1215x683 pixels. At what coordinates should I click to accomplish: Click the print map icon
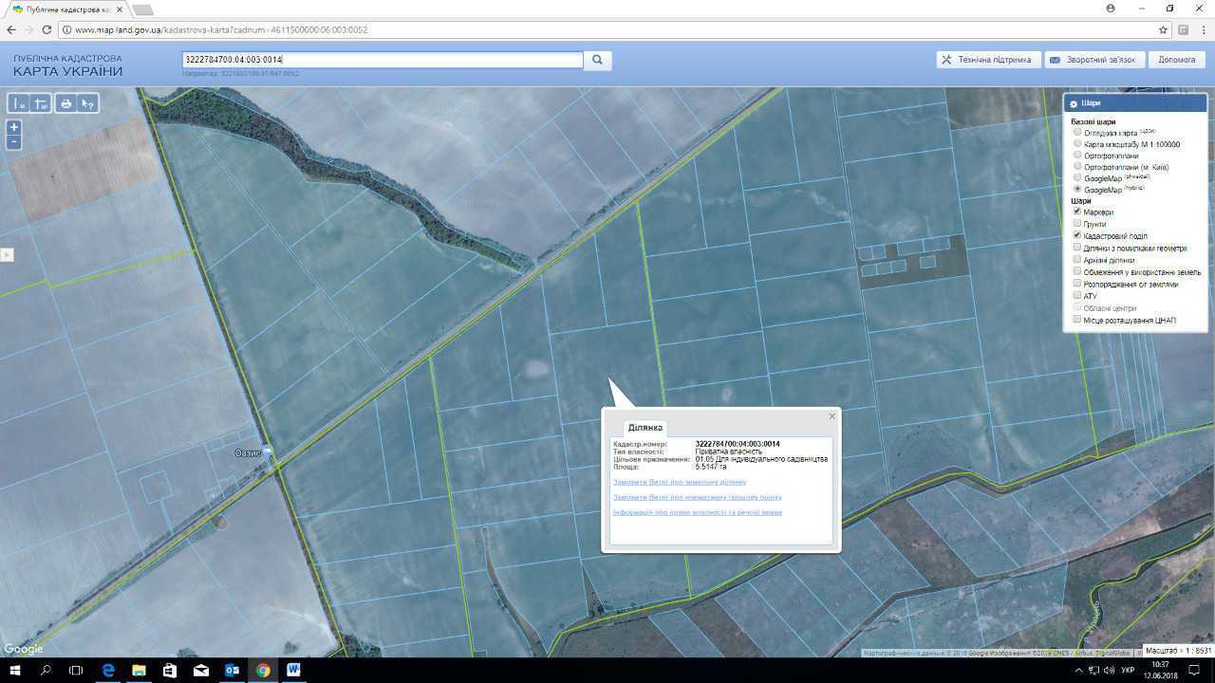[x=65, y=103]
